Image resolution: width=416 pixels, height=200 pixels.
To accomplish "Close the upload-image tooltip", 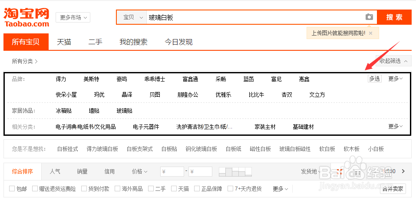I will click(371, 33).
